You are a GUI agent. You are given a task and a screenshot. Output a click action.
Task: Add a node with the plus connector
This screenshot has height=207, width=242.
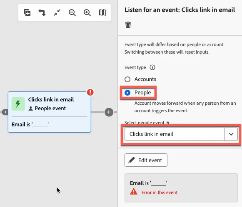point(109,112)
